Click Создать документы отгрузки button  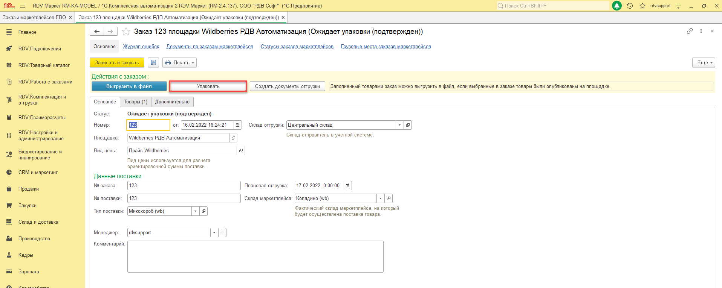coord(288,86)
